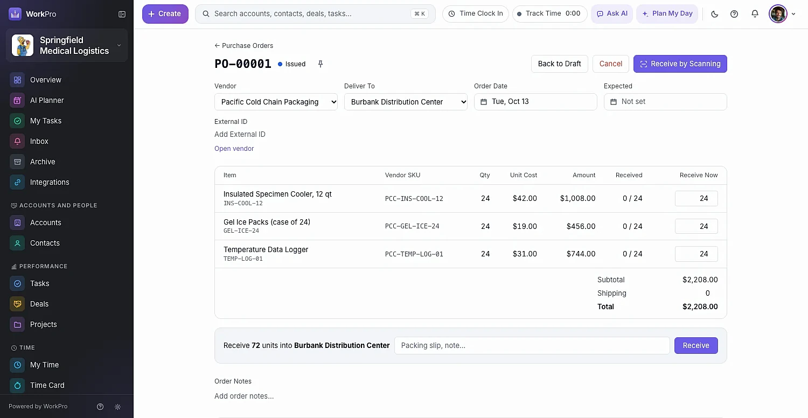Viewport: 808px width, 418px height.
Task: Click sidebar footer help icon
Action: point(100,407)
